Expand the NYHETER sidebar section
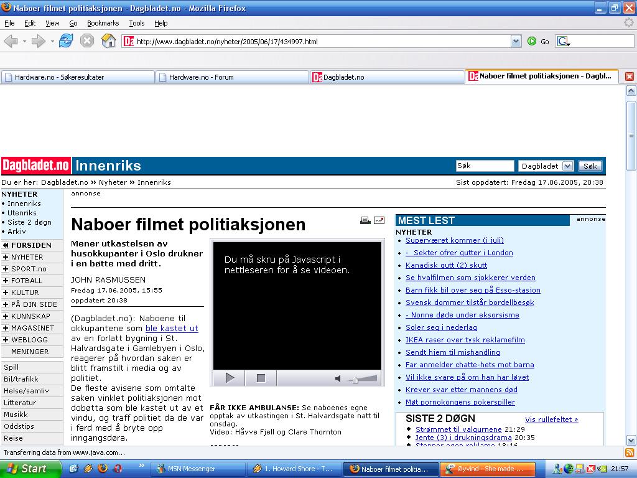 click(6, 257)
